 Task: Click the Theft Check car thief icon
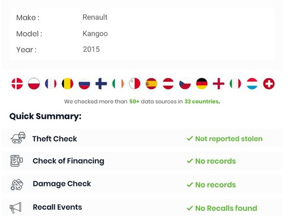17,139
